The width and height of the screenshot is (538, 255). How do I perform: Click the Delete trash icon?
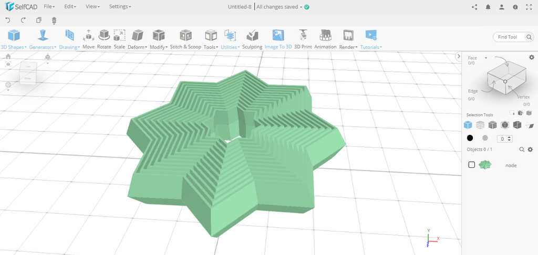[54, 20]
